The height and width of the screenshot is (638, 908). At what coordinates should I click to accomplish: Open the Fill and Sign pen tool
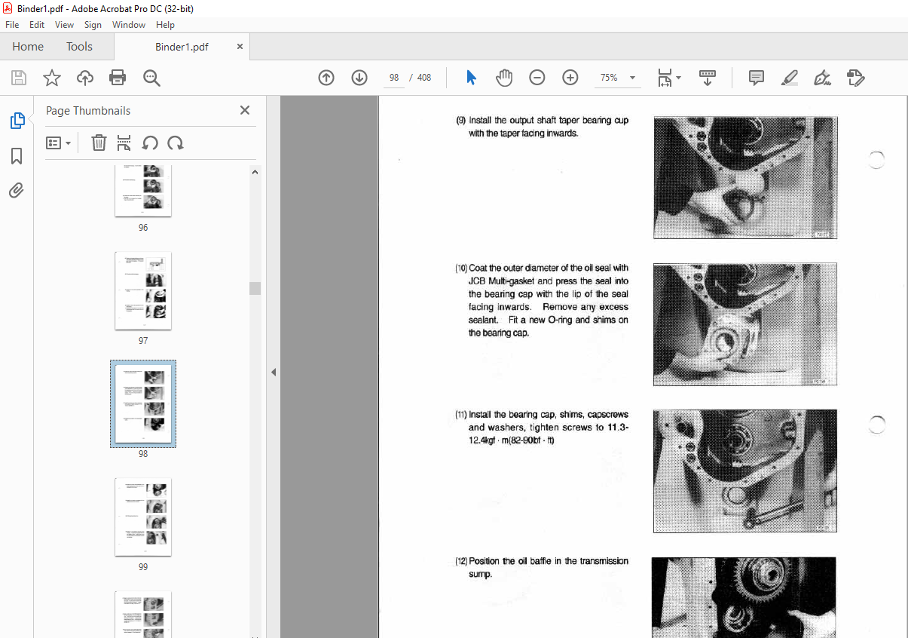point(823,78)
